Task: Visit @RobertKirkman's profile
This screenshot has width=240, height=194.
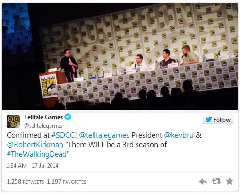Action: tap(35, 145)
